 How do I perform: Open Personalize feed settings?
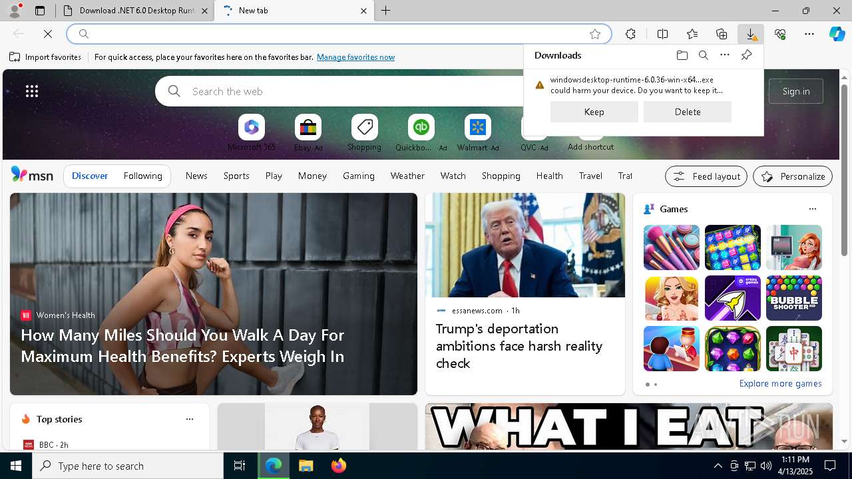(793, 176)
